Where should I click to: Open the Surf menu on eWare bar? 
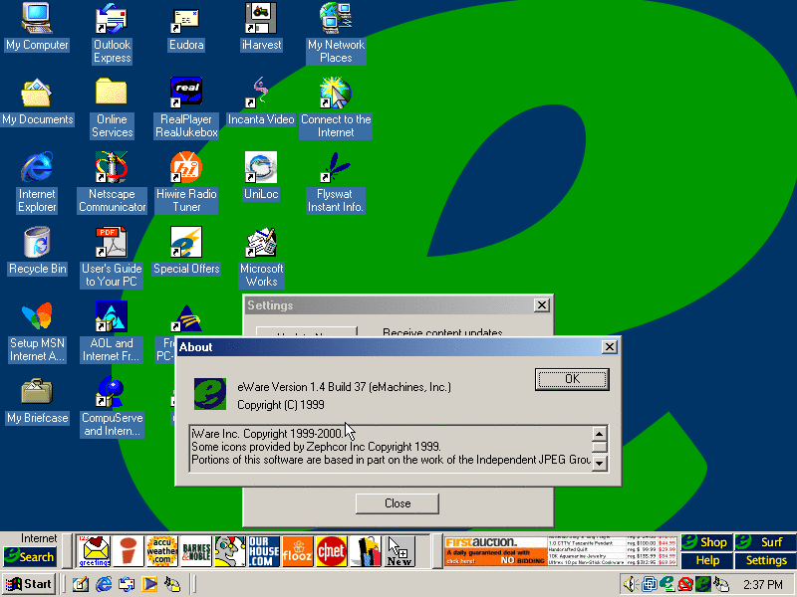coord(765,542)
